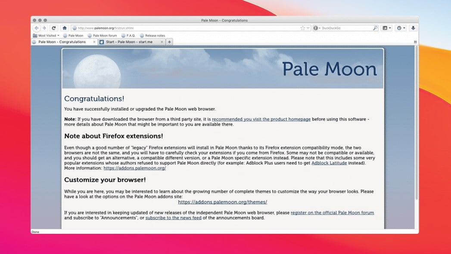Open the Pale Moon bookmark
This screenshot has width=451, height=254.
coord(73,36)
